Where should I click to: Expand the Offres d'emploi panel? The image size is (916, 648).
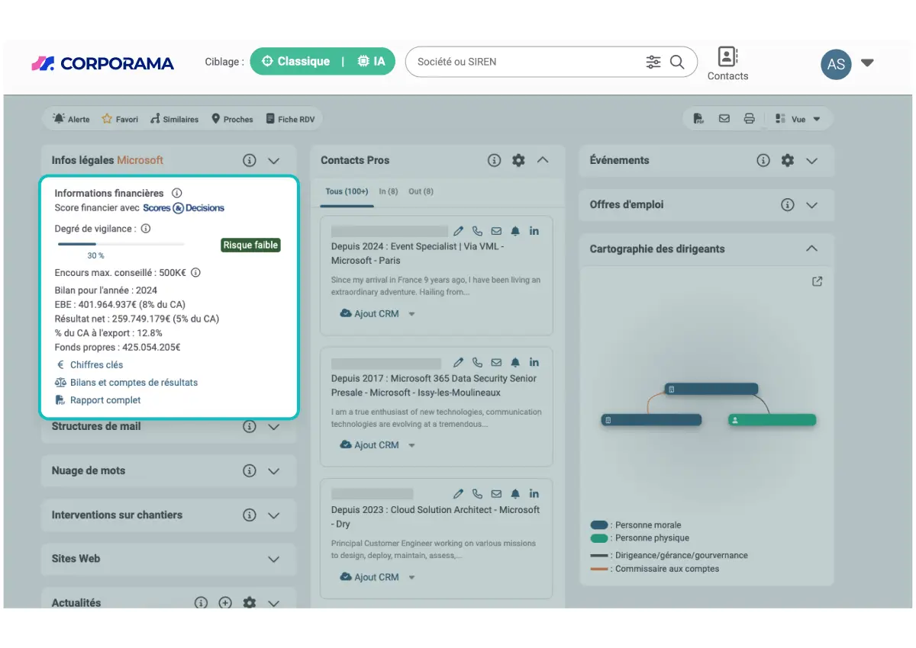click(811, 205)
